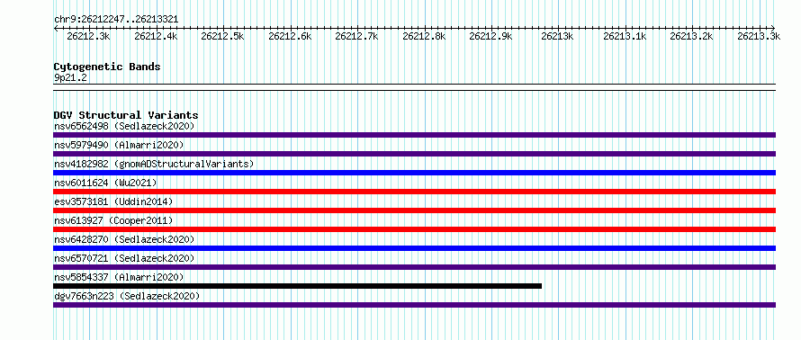
Task: Click the DGV Structural Variants track title
Action: point(126,115)
